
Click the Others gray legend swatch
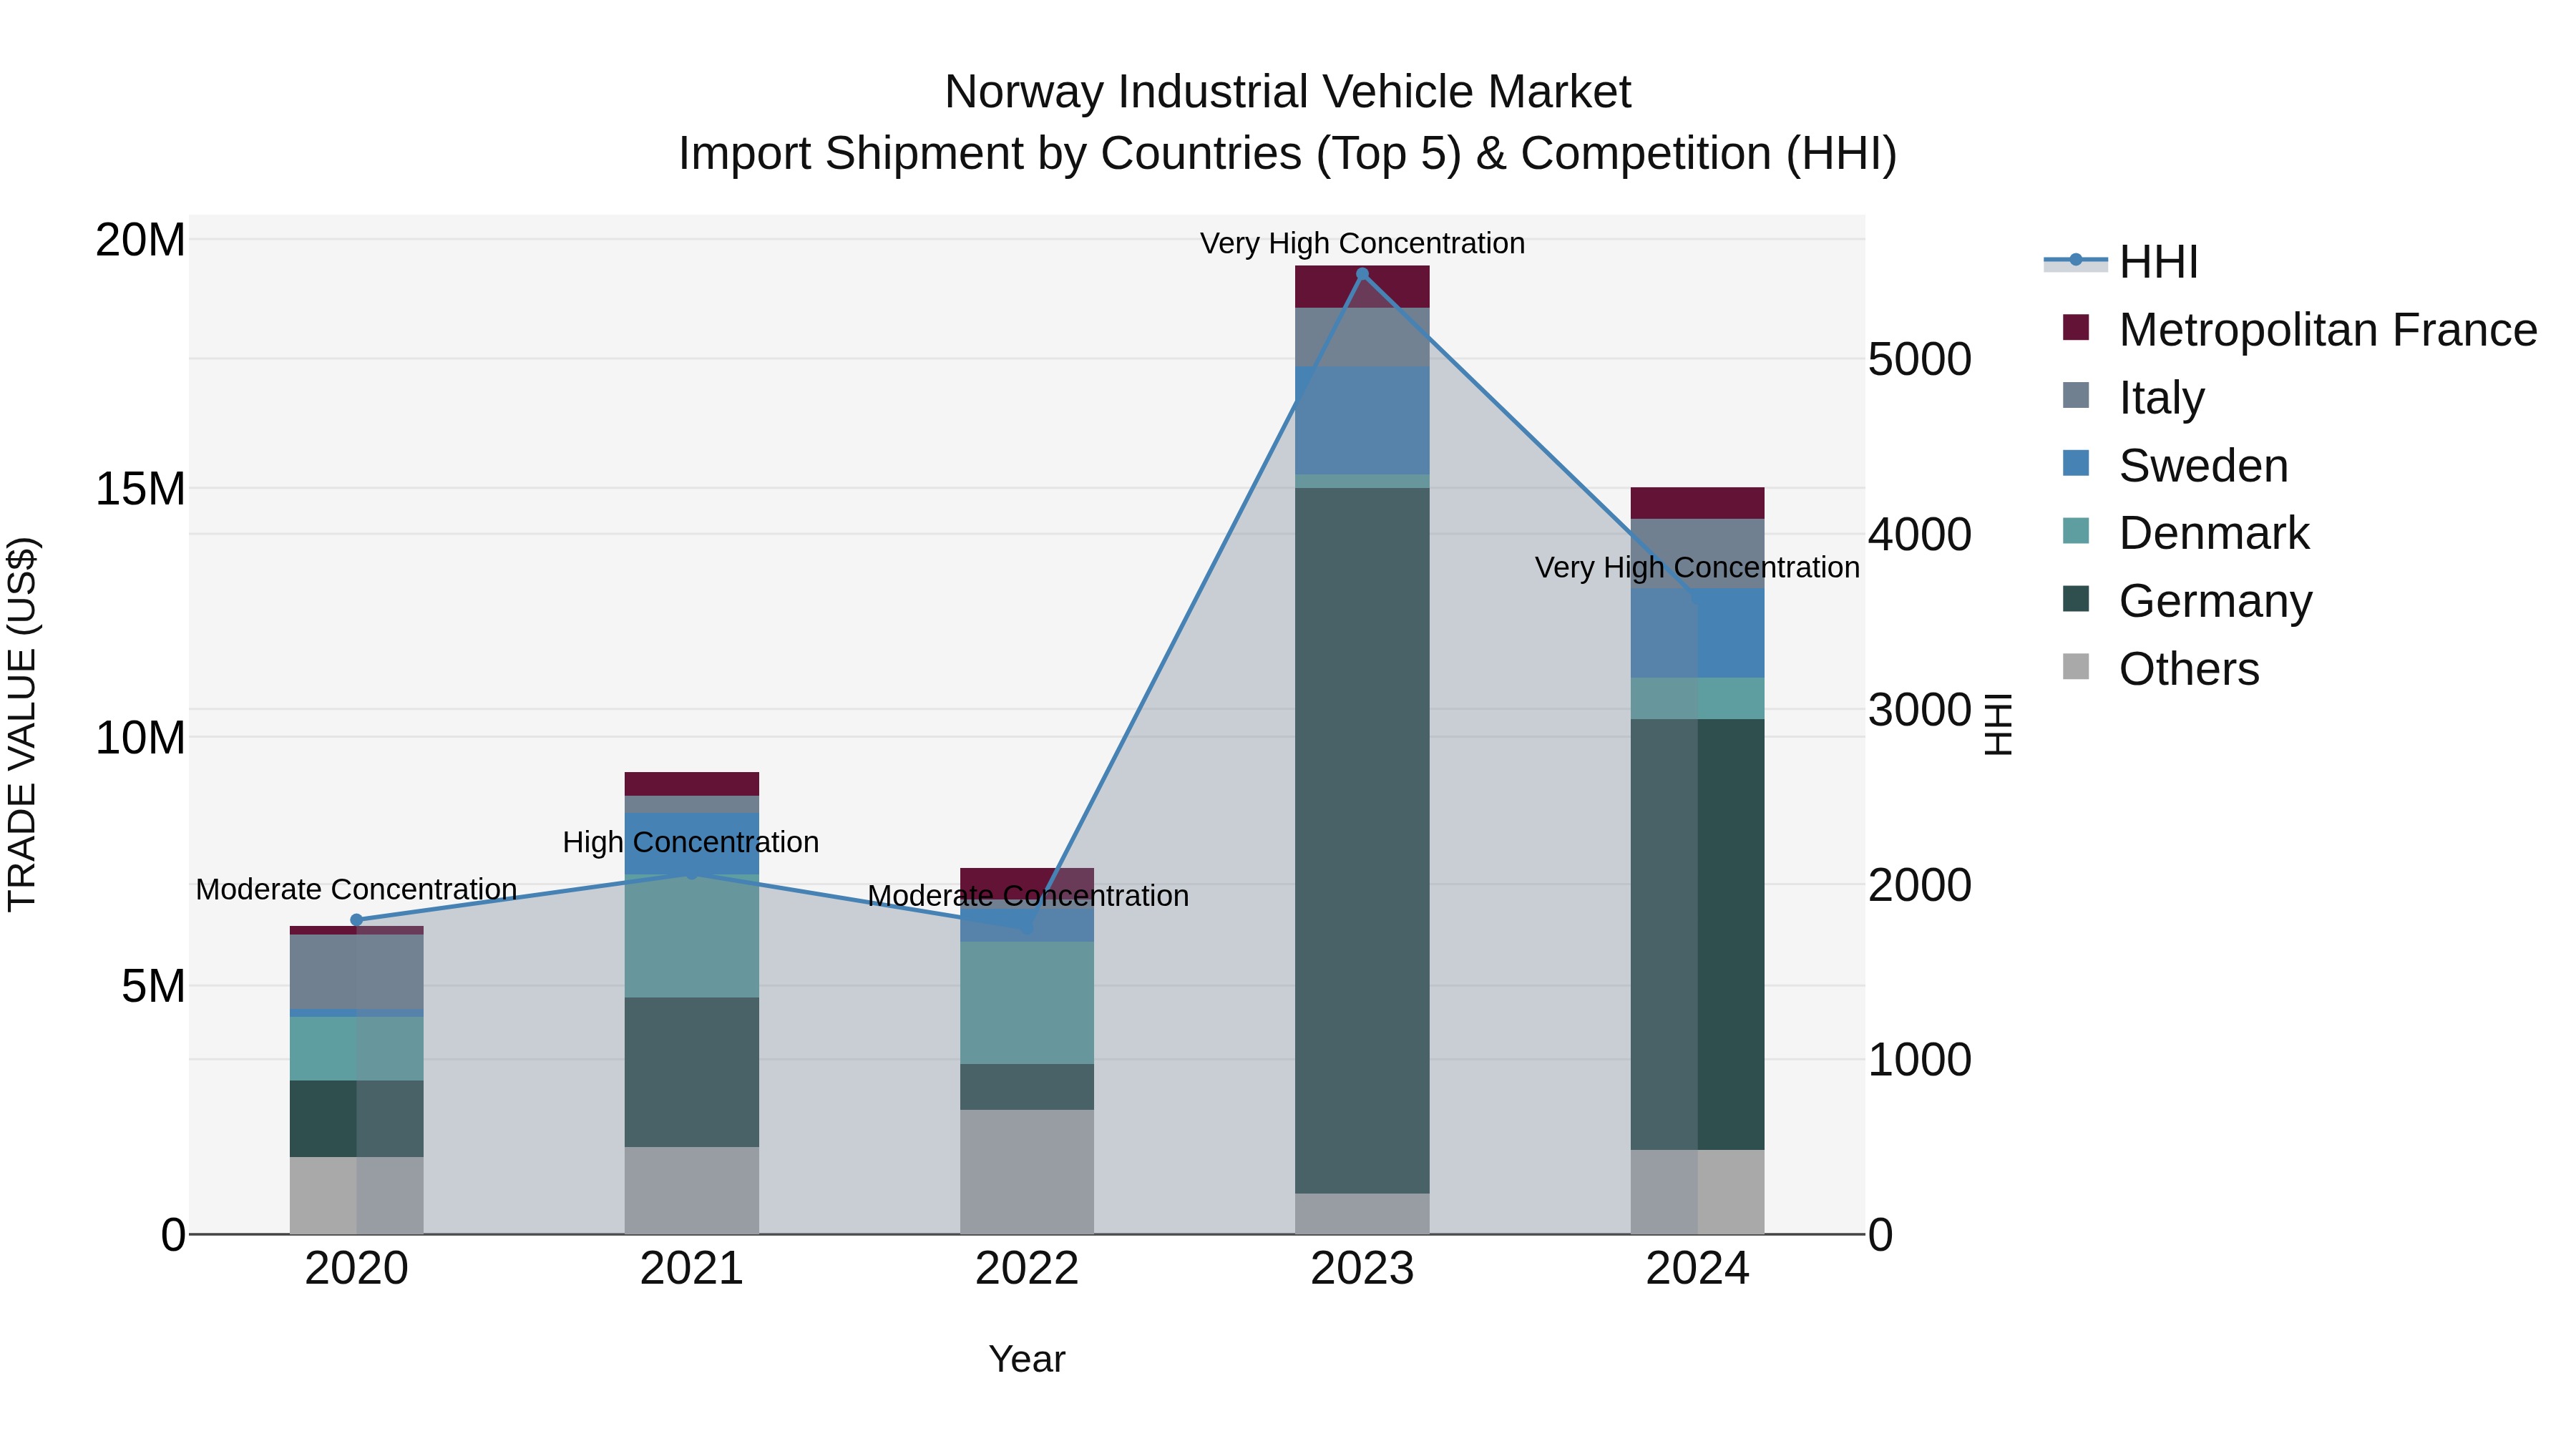(x=2076, y=666)
